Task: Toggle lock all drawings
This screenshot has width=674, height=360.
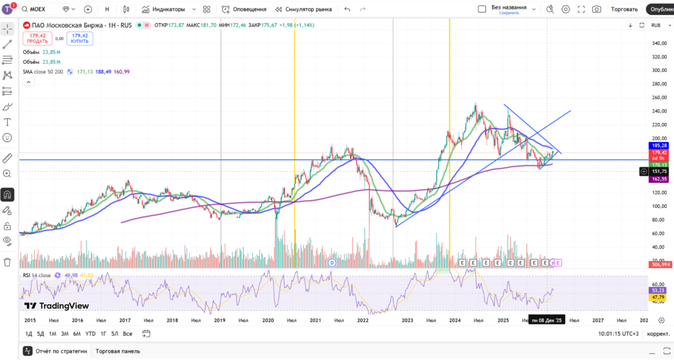Action: pyautogui.click(x=7, y=226)
